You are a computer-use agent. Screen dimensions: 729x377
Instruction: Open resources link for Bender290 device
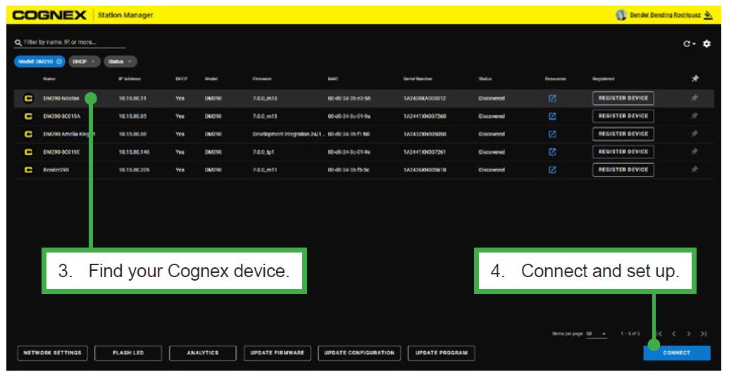click(552, 170)
